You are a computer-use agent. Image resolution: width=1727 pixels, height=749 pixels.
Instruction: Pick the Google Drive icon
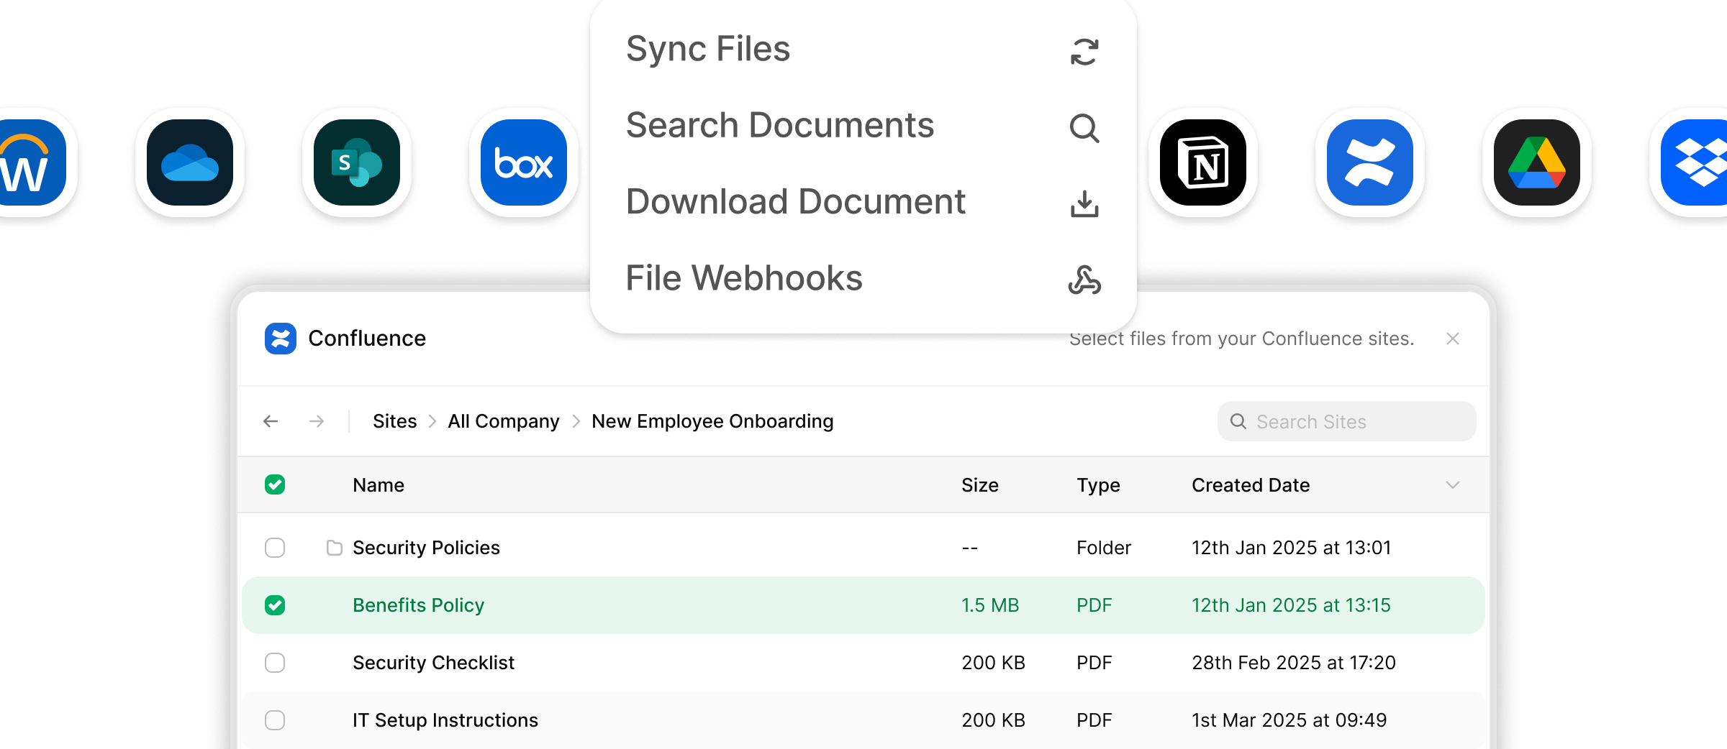(x=1537, y=162)
